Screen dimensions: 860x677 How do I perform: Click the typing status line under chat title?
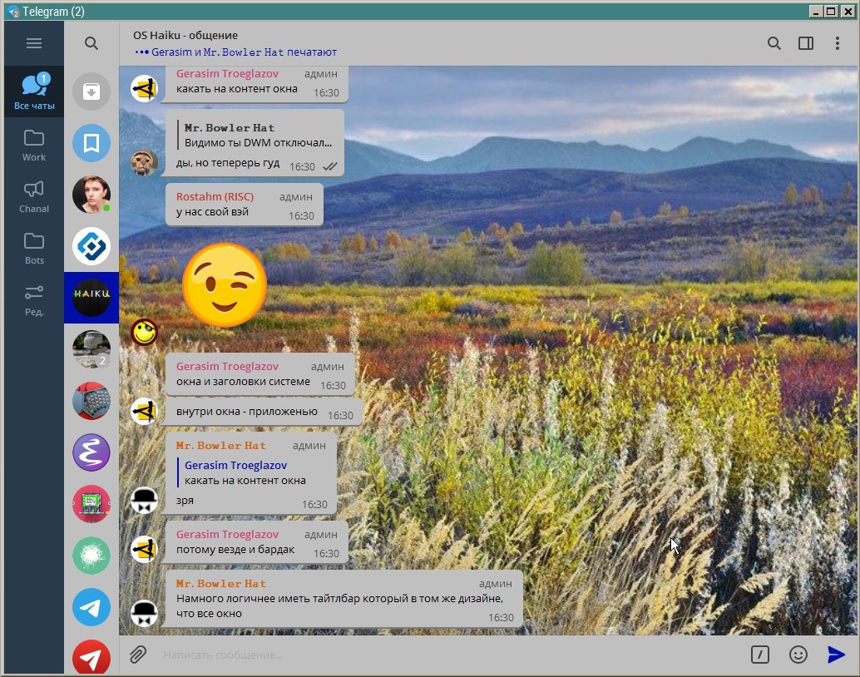coord(236,52)
